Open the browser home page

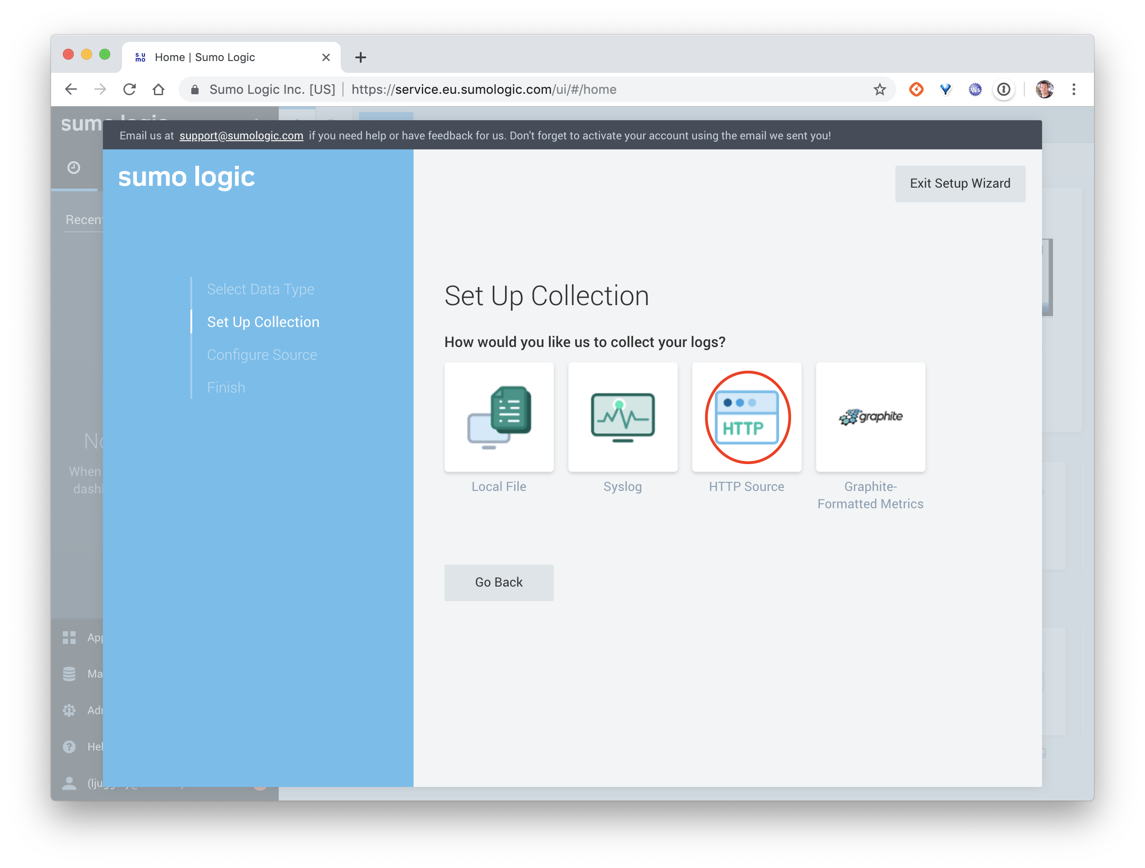click(158, 90)
